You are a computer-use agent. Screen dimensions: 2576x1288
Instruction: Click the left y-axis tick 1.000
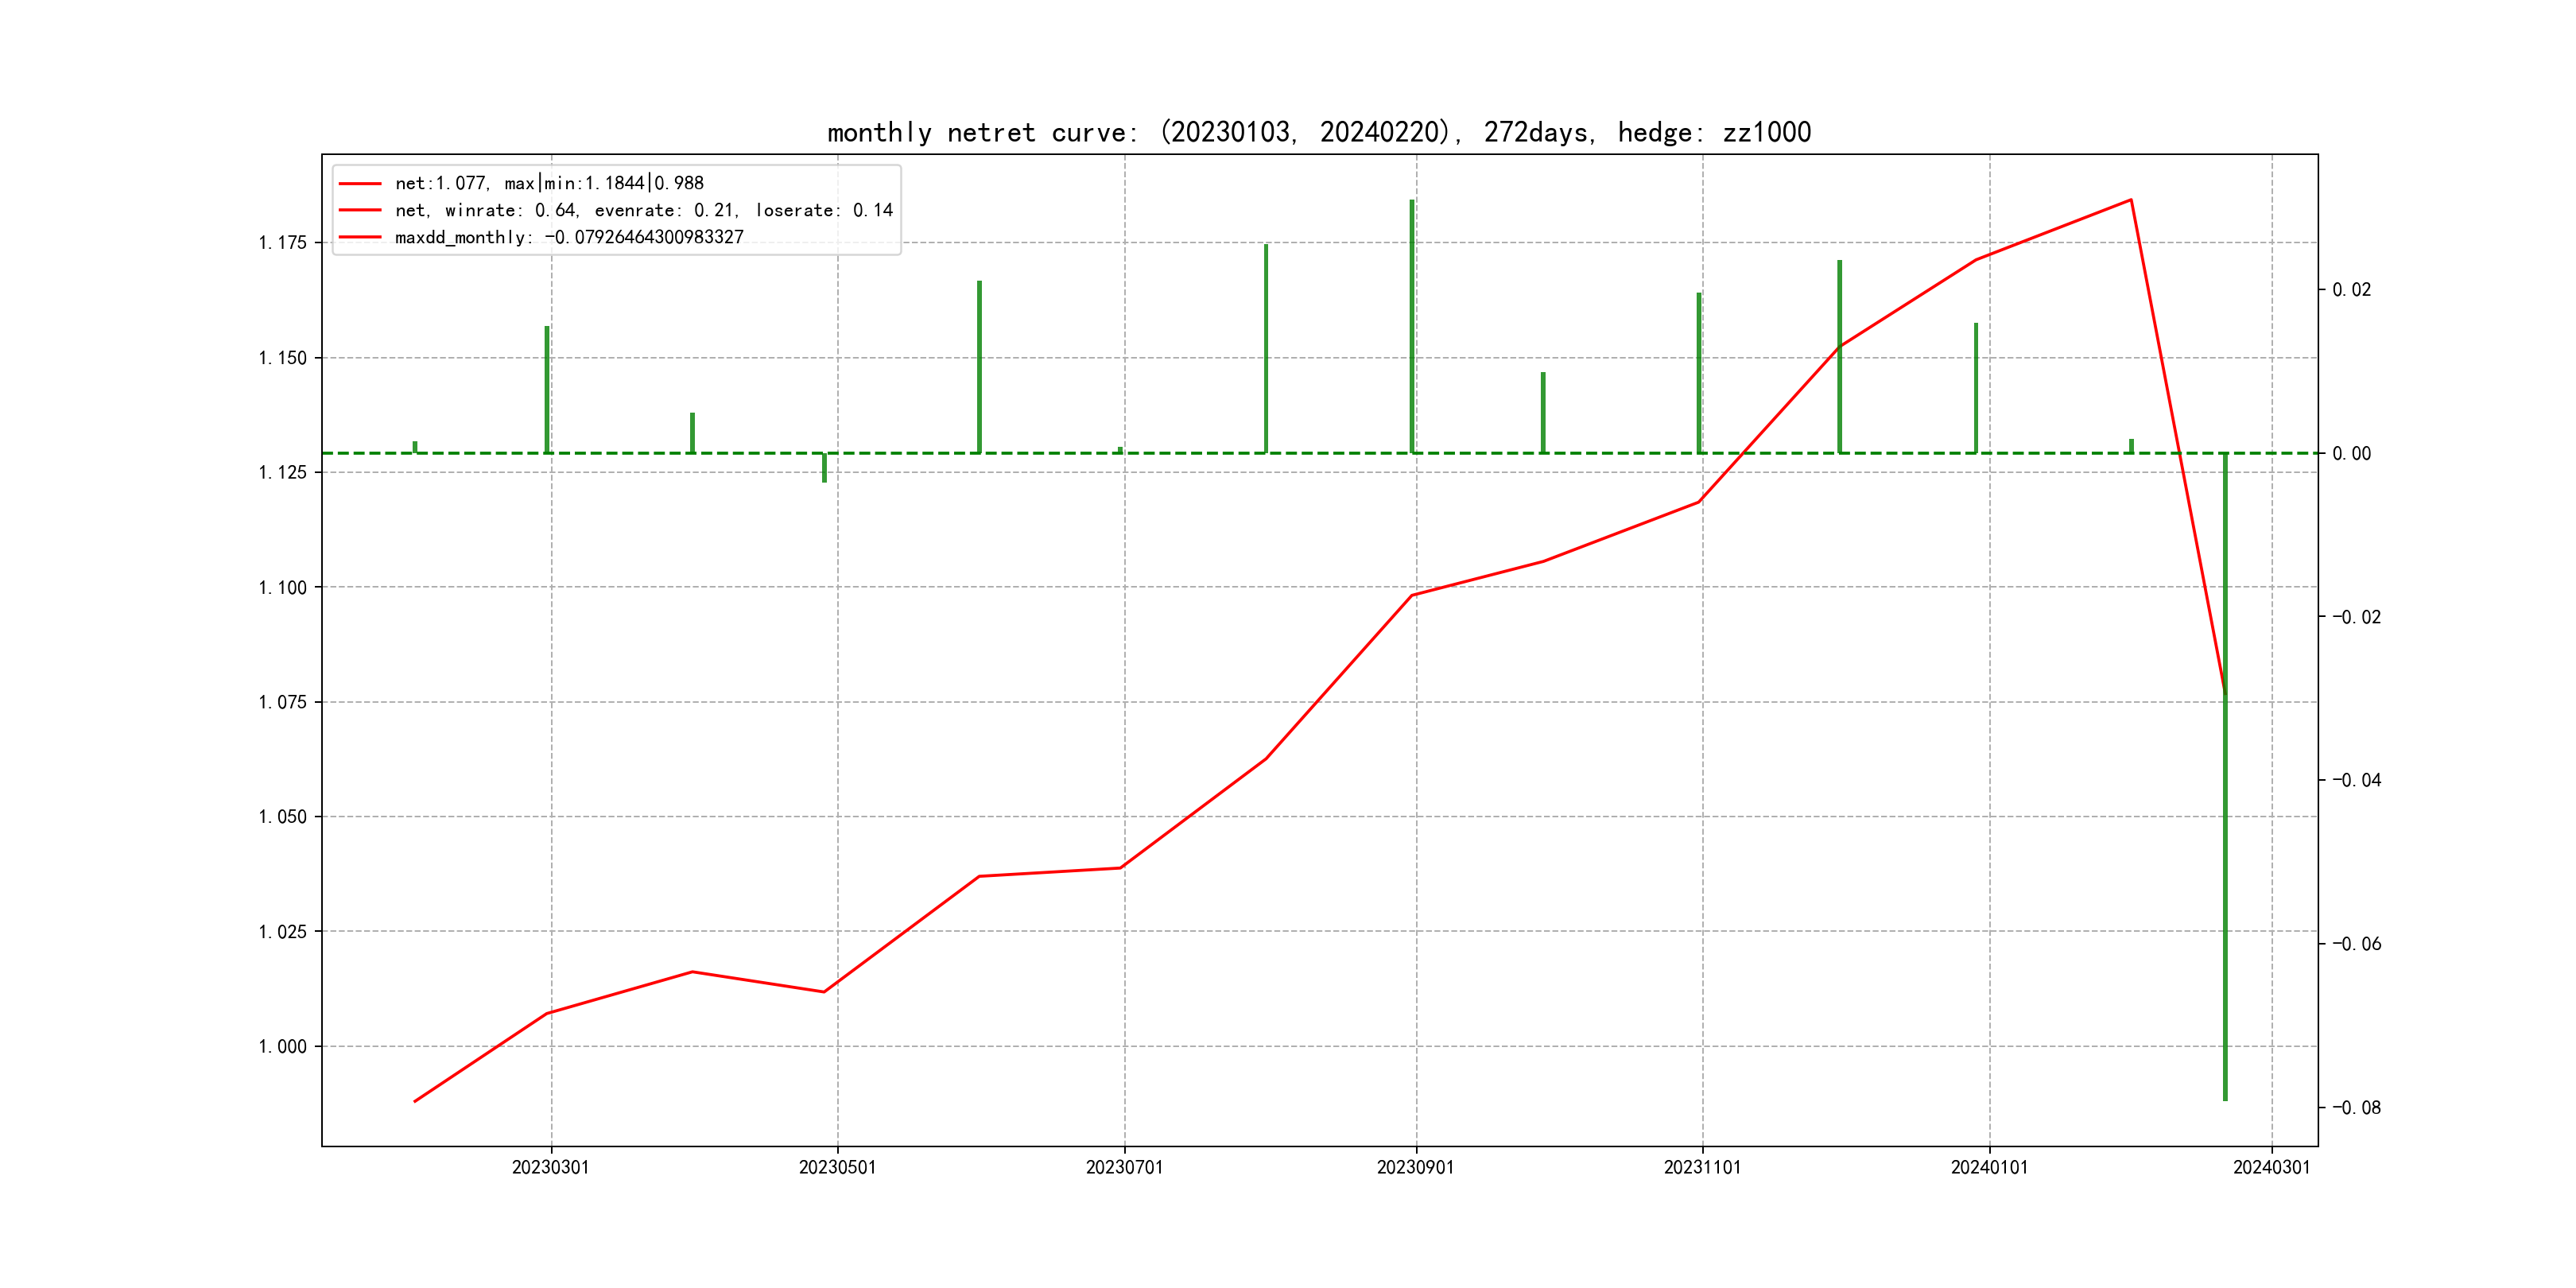283,1047
